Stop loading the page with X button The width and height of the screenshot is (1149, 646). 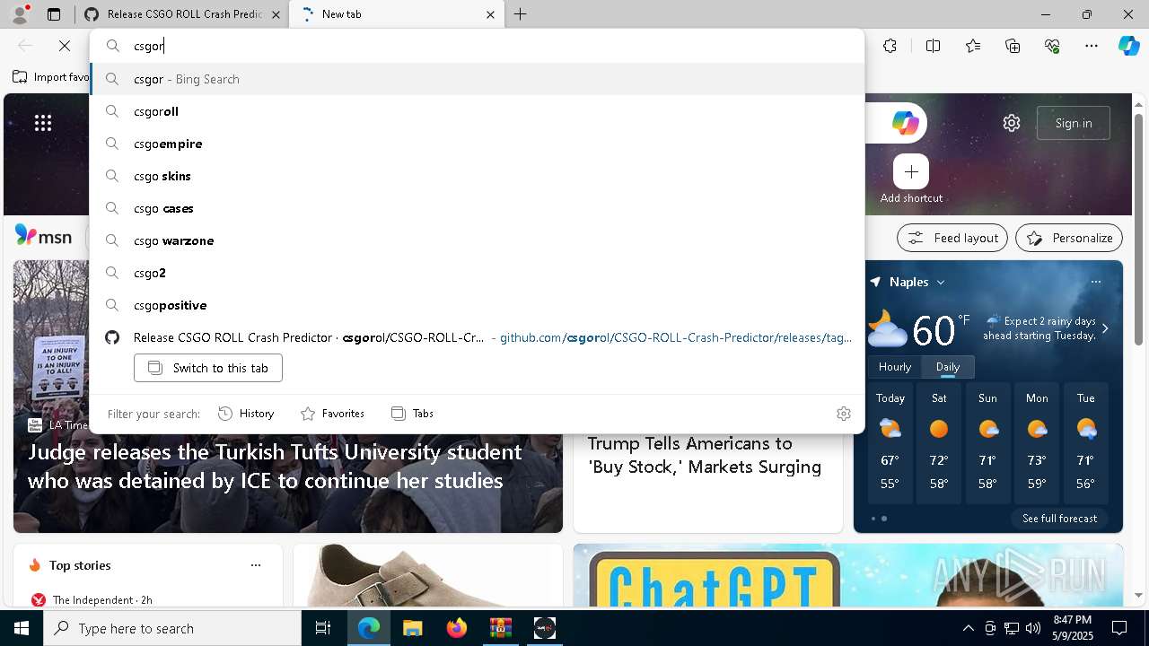point(65,46)
